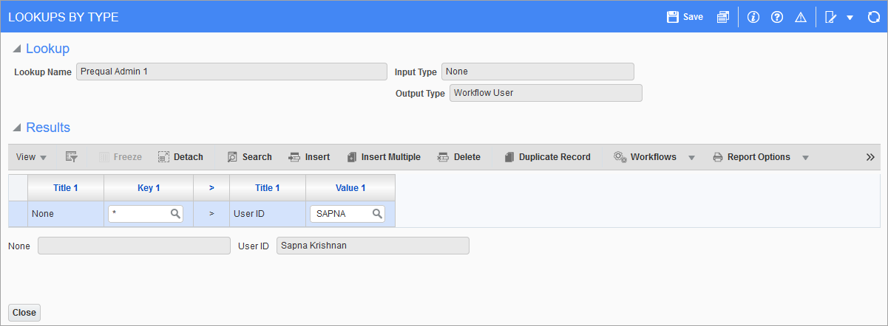Collapse the Lookup section
This screenshot has width=888, height=326.
click(x=17, y=49)
